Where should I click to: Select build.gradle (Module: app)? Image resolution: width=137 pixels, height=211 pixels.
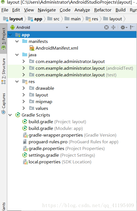[x=56, y=128]
